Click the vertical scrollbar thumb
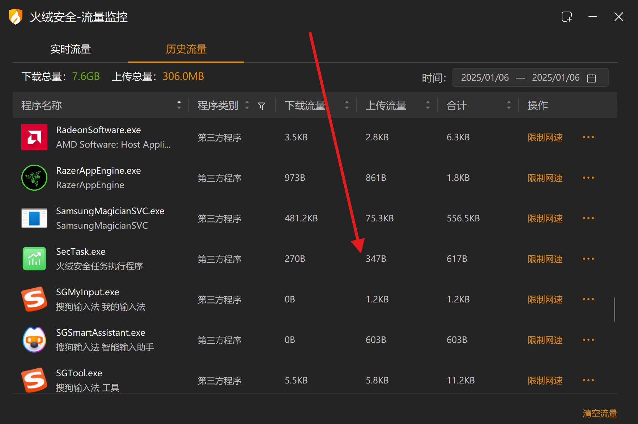This screenshot has height=424, width=638. coord(614,309)
